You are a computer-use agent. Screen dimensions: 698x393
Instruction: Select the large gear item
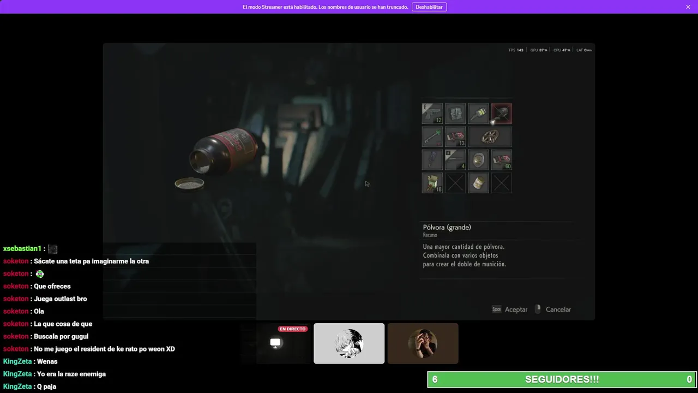(x=490, y=136)
